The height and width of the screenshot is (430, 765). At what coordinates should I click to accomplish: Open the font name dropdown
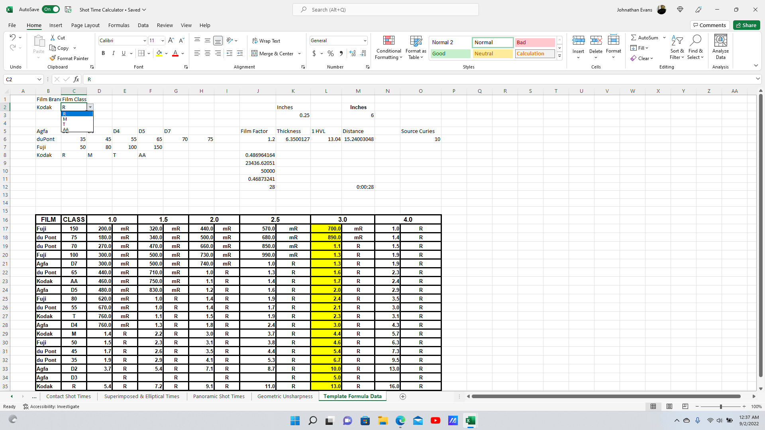[x=145, y=41]
